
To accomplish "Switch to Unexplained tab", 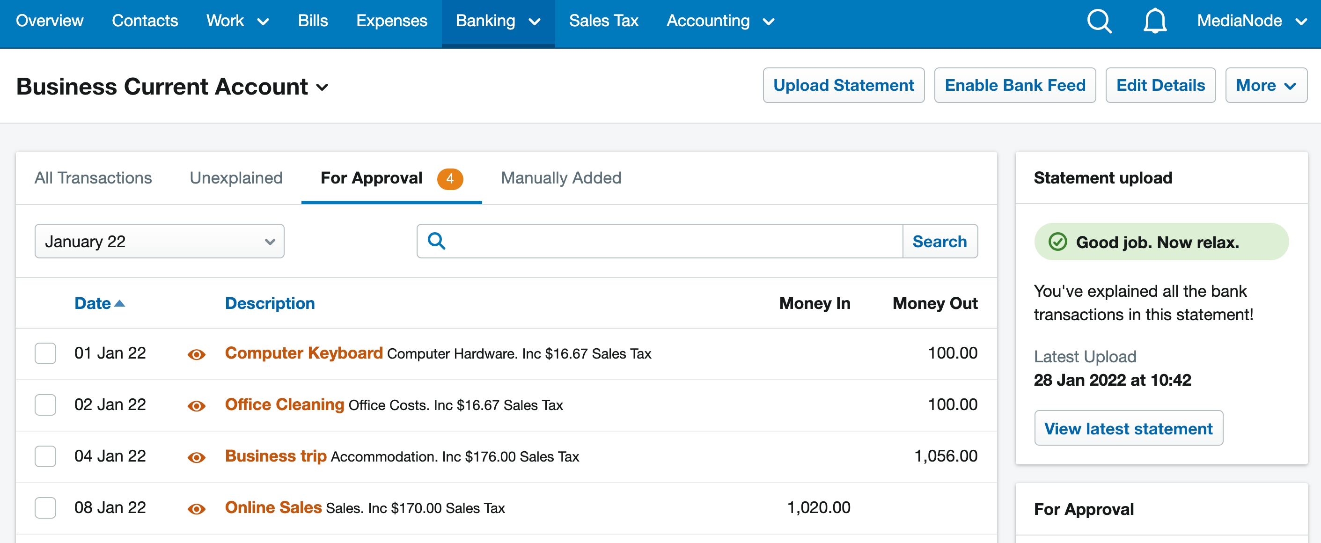I will click(236, 178).
